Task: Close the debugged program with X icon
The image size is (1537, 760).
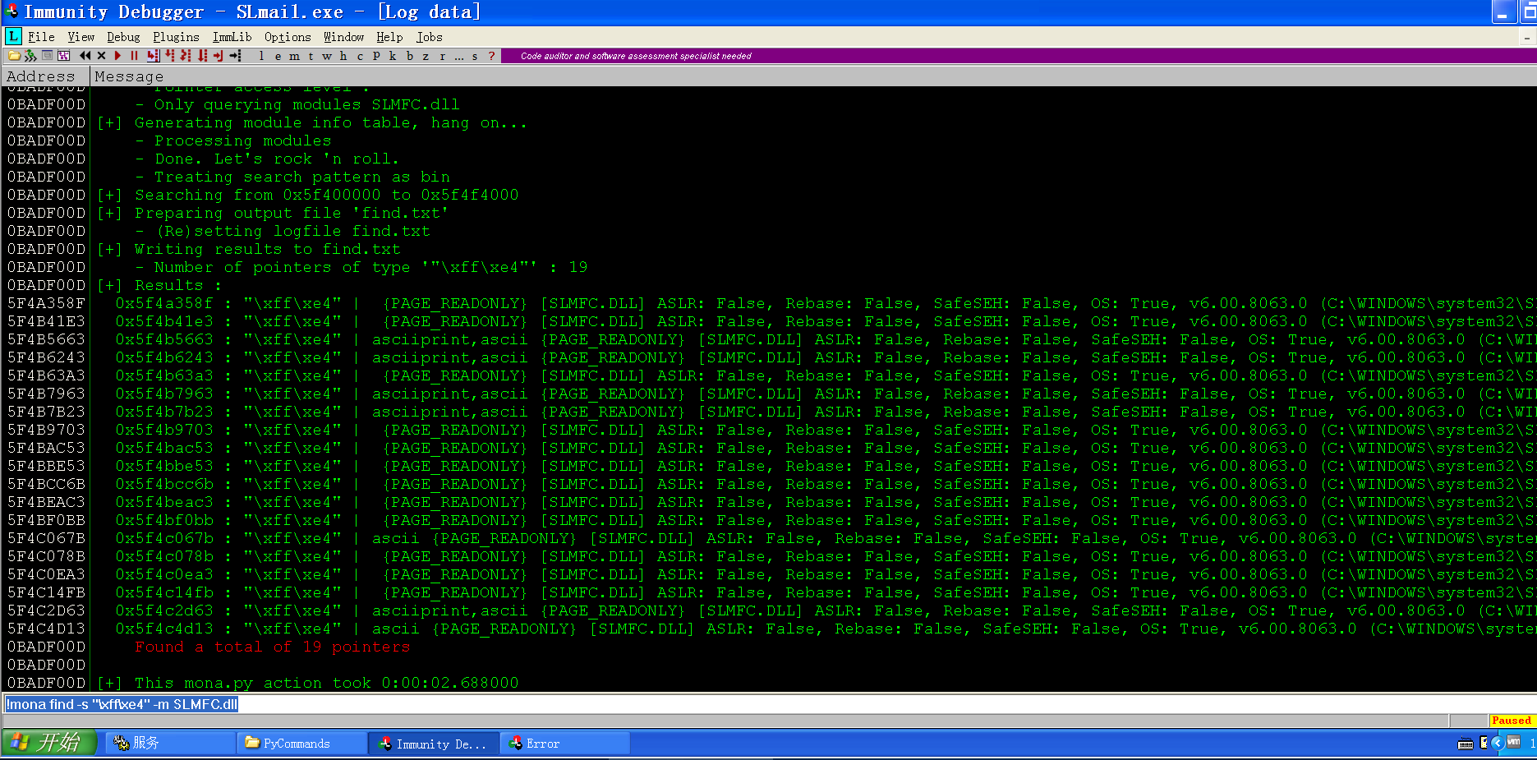Action: coord(101,56)
